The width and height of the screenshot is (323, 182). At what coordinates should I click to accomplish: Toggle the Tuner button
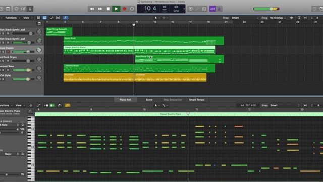(197, 9)
